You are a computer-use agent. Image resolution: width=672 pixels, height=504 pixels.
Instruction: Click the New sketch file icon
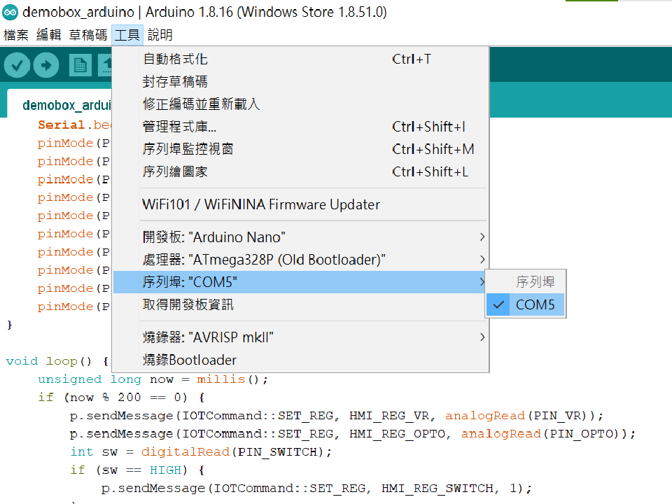[80, 66]
